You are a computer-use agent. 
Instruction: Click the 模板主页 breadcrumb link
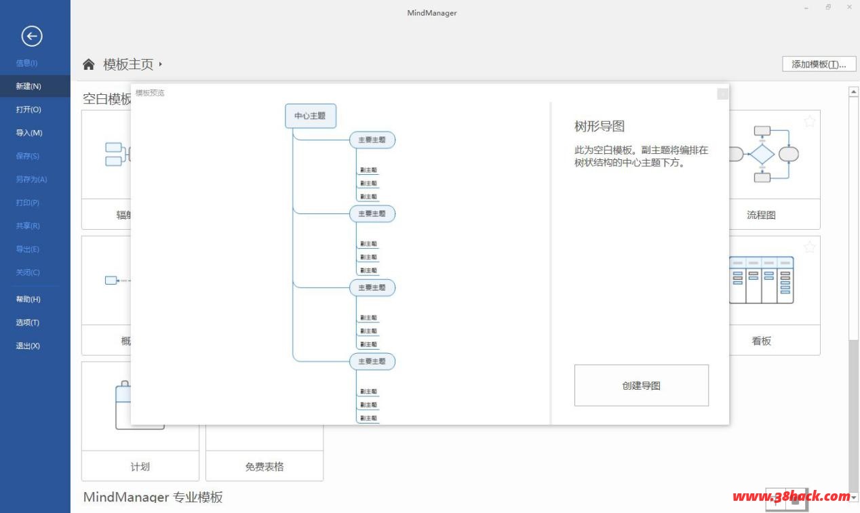tap(128, 64)
